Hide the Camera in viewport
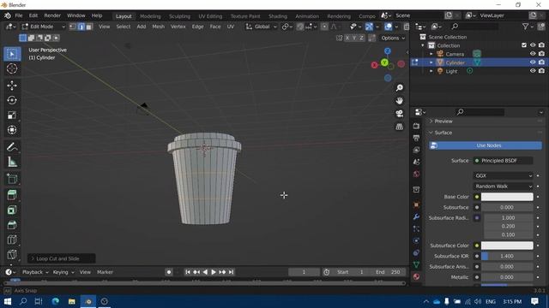Screen dimensions: 549x308 point(533,54)
